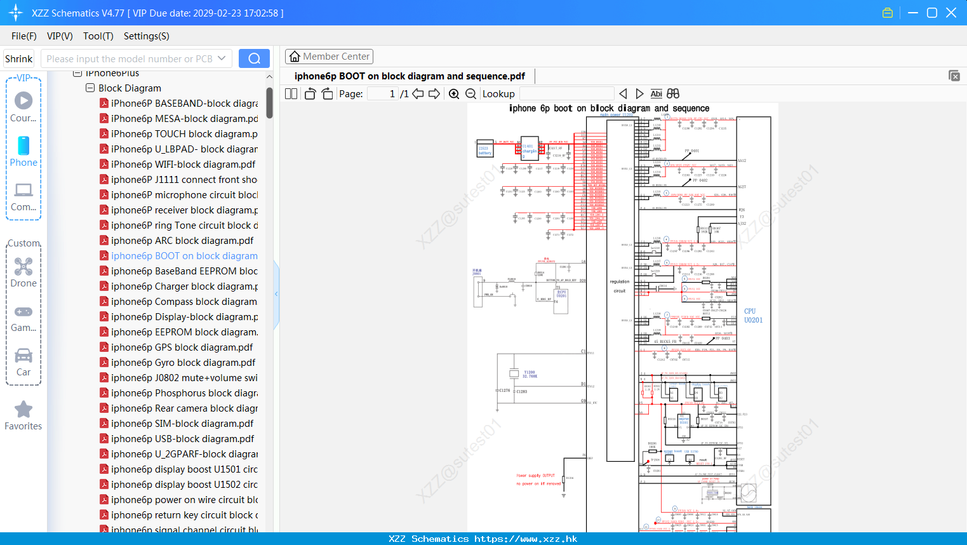Open iphone6p Gyro block diagram.pdf
Viewport: 967px width, 545px height.
tap(177, 363)
